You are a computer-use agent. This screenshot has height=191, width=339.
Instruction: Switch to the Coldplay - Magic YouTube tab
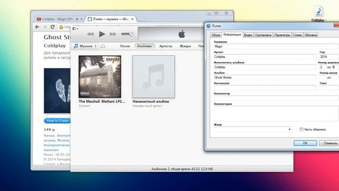pos(58,19)
